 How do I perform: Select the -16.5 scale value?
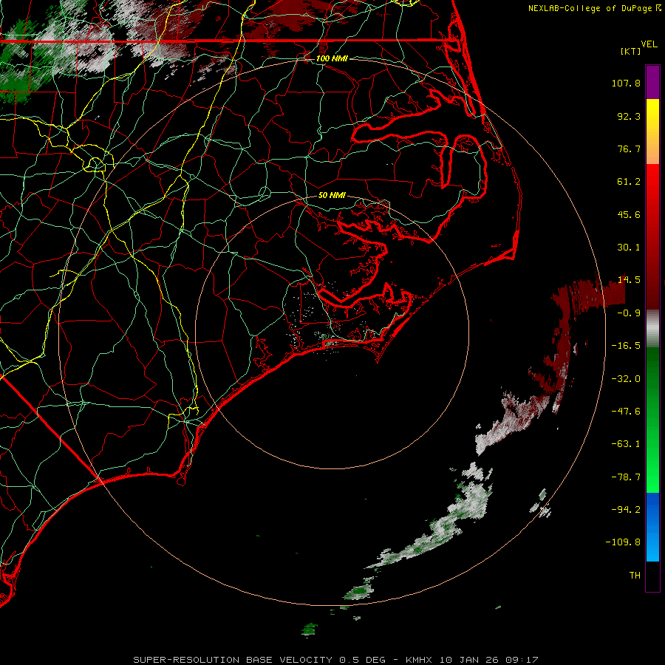(626, 346)
